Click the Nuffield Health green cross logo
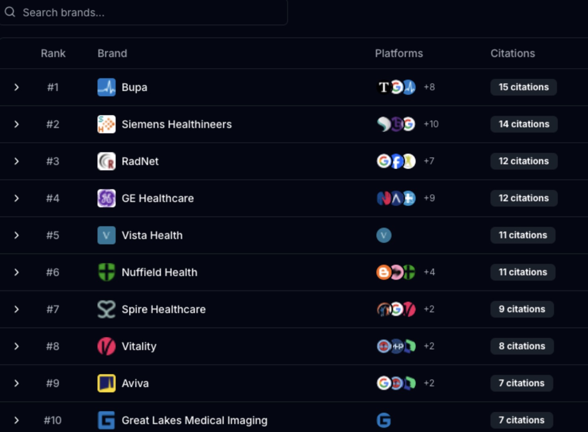 tap(106, 272)
